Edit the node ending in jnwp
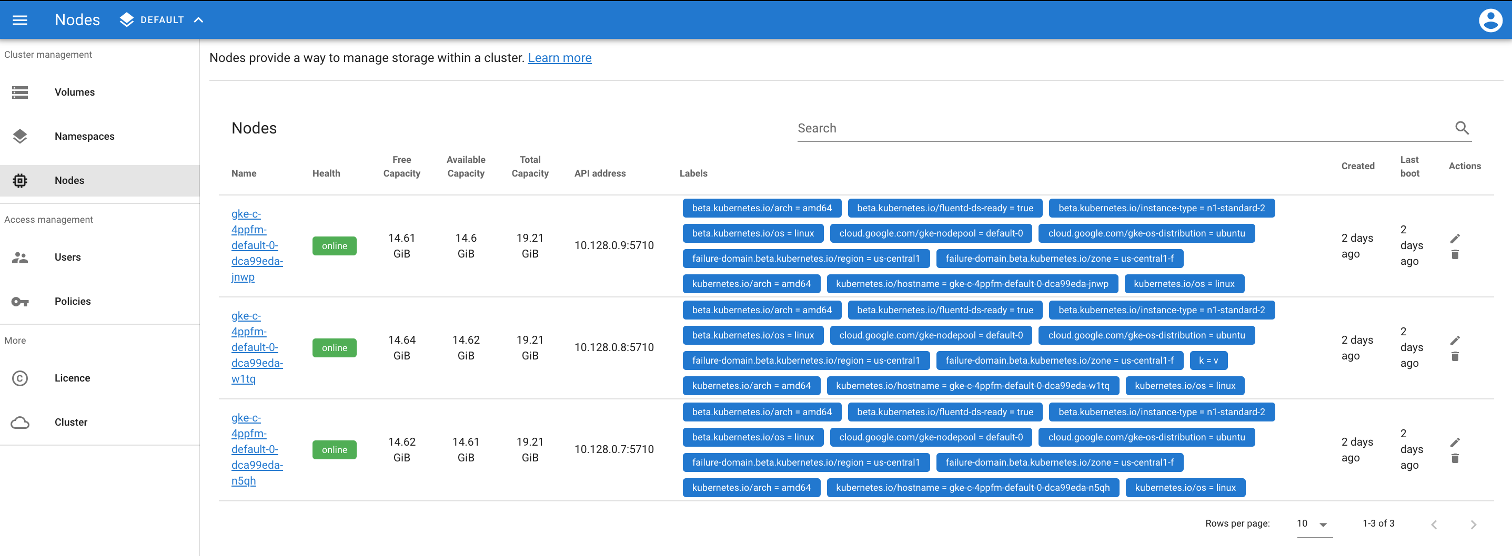Viewport: 1512px width, 556px height. point(1455,238)
